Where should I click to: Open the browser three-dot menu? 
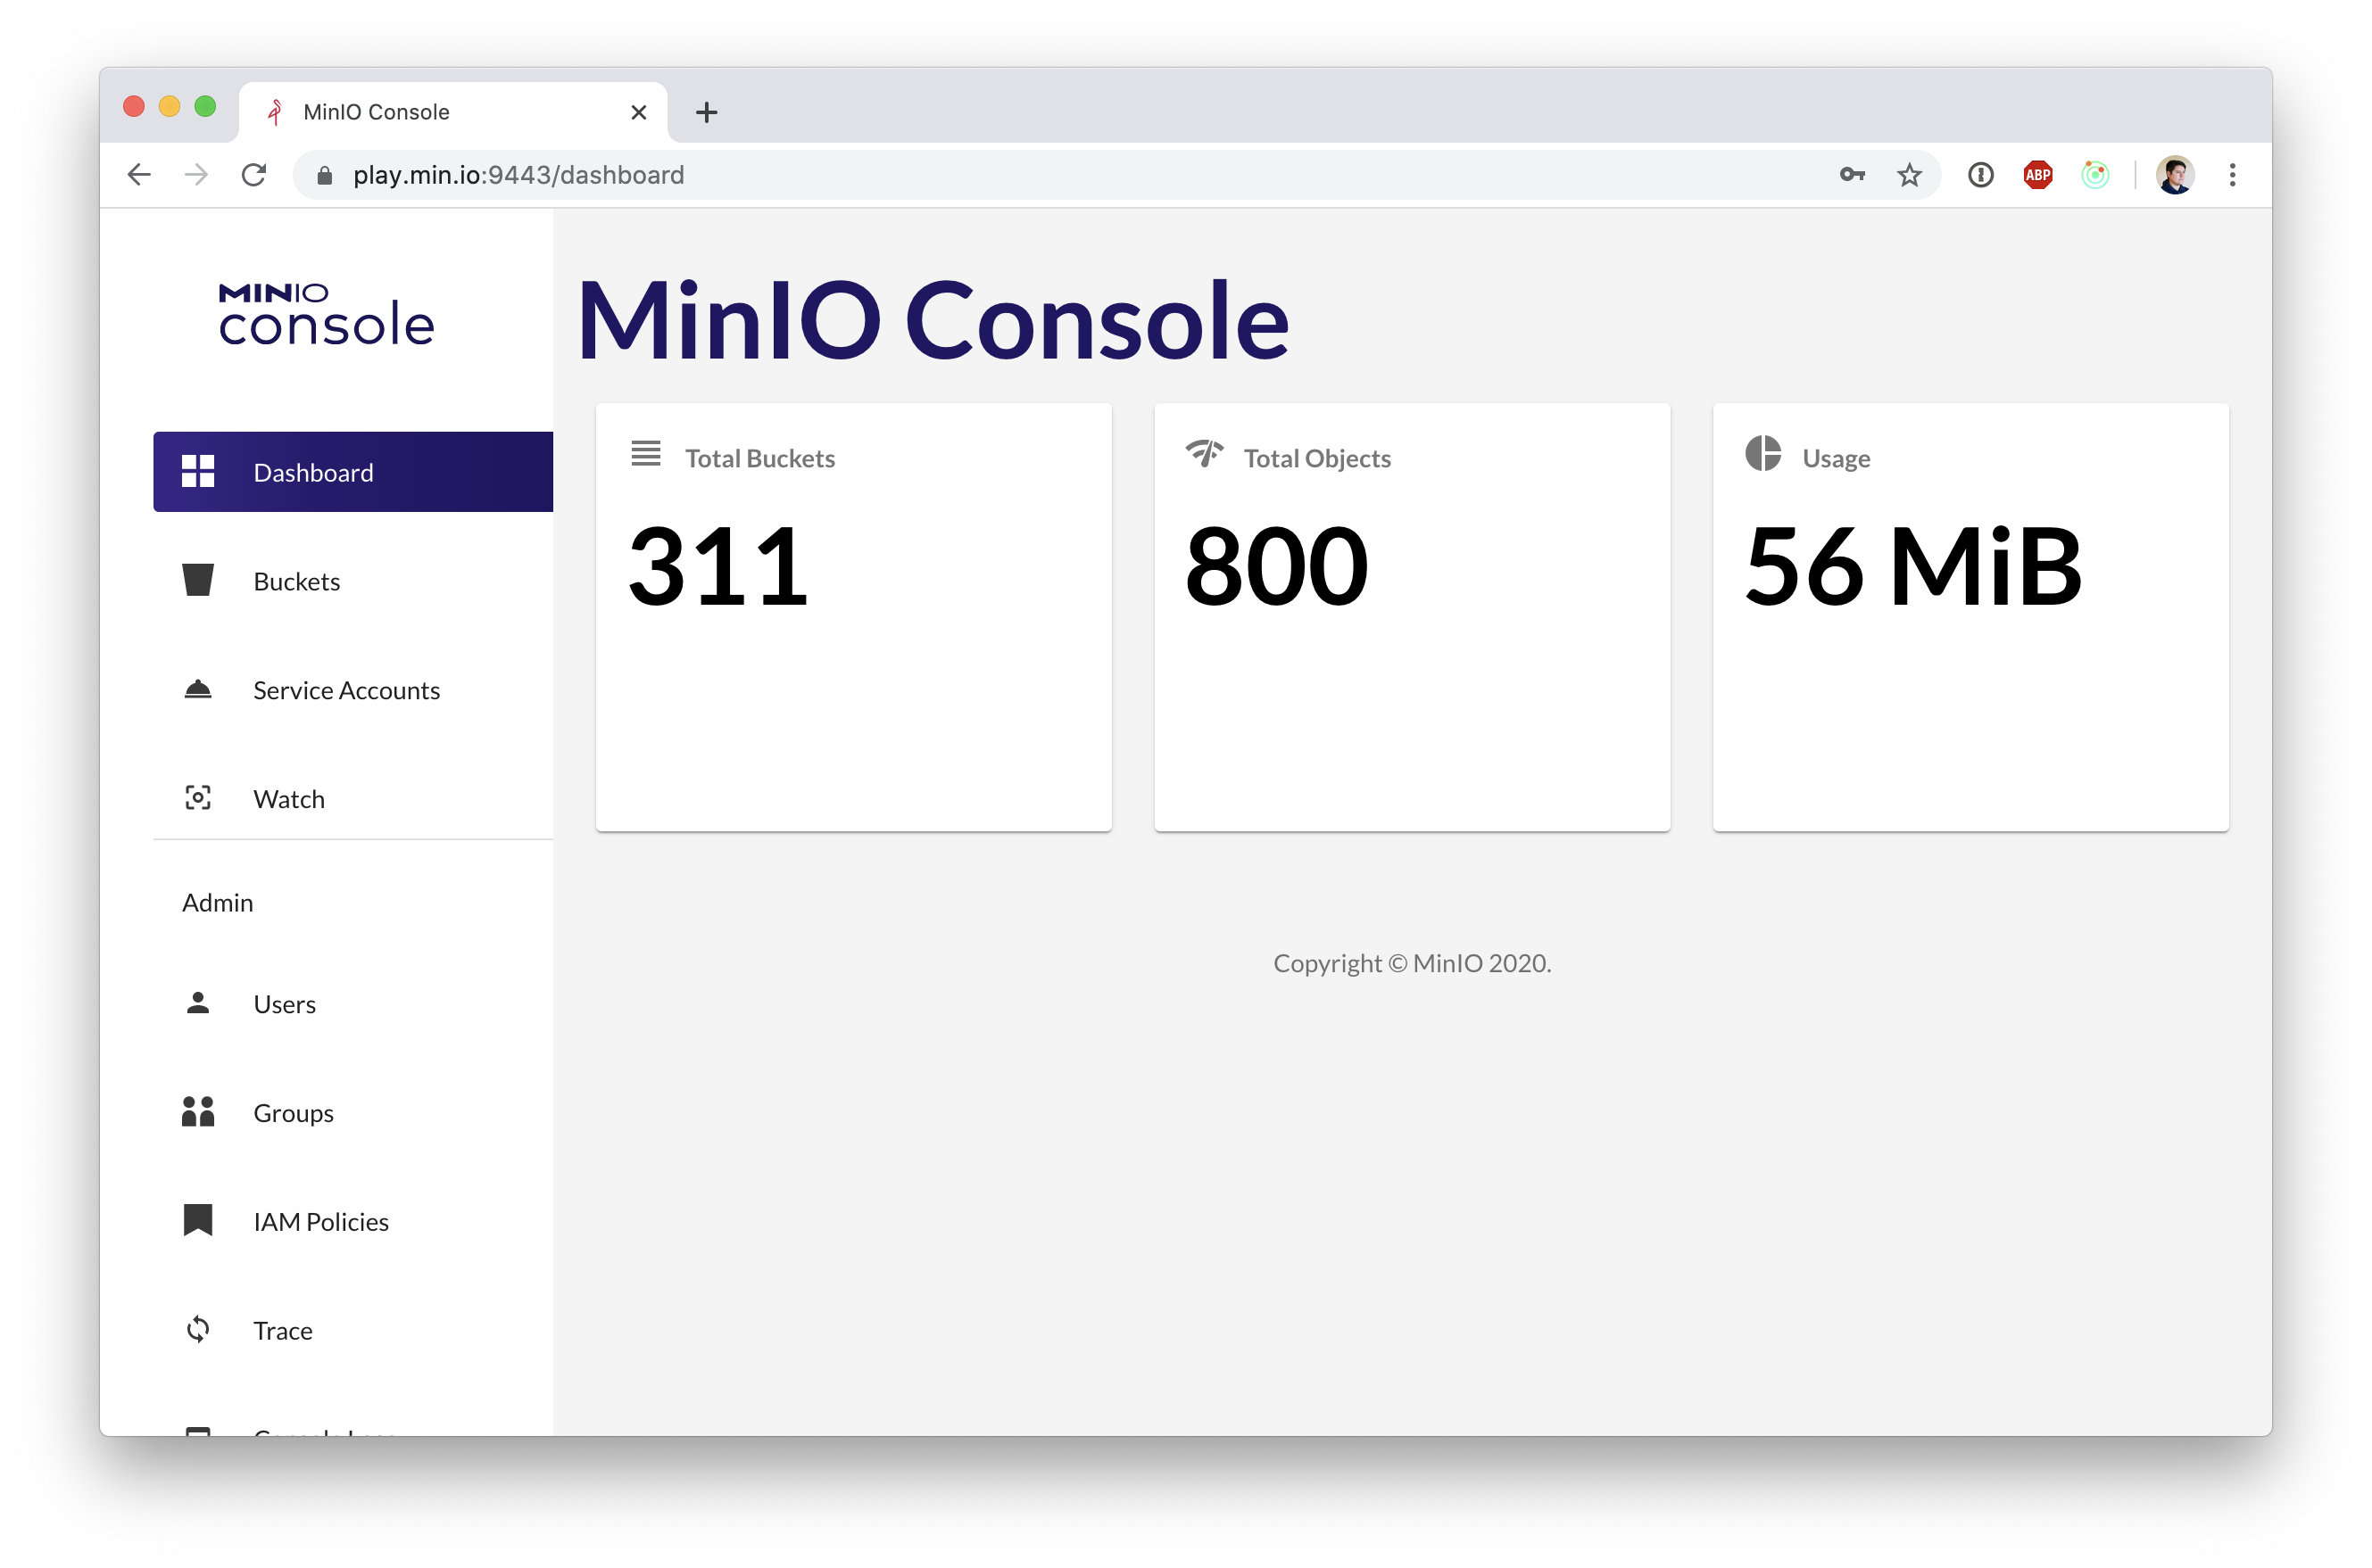[2232, 175]
